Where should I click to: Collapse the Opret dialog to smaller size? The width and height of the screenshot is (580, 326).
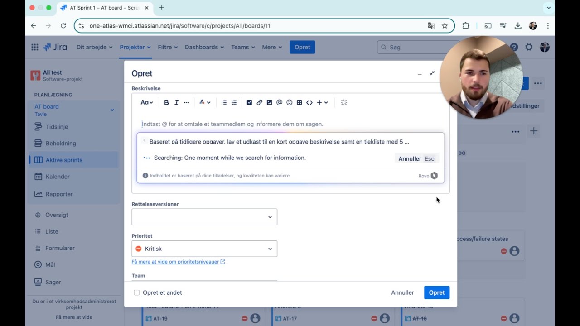432,73
